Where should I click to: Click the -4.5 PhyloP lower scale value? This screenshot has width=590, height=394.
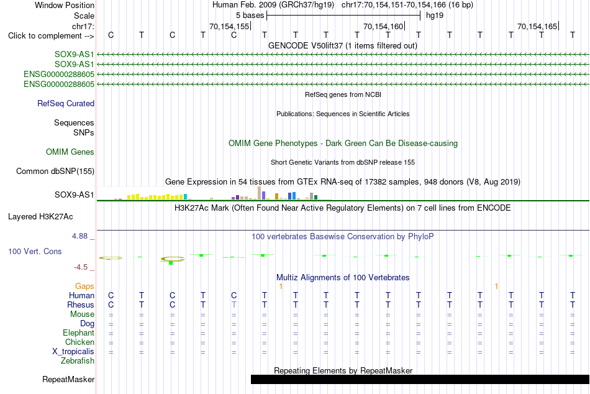pos(81,267)
